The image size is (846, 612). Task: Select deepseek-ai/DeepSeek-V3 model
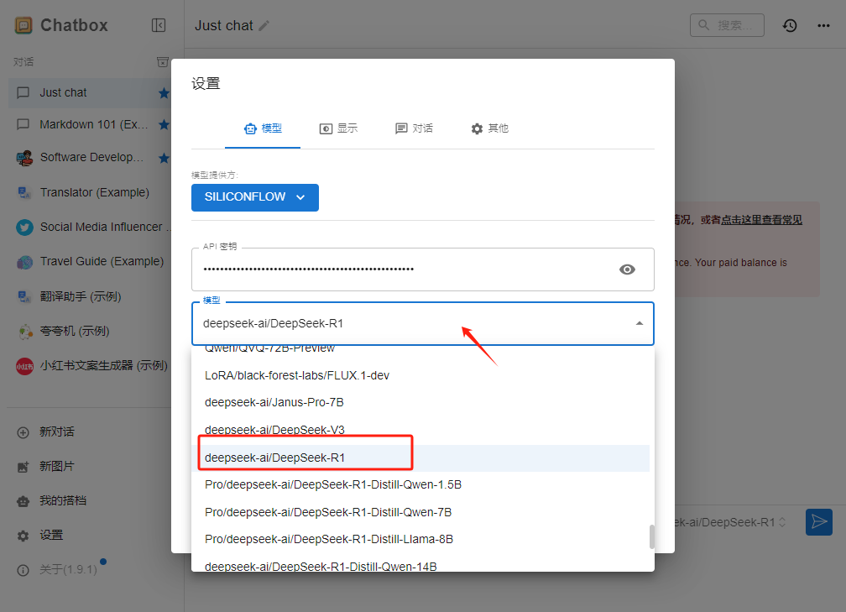point(420,430)
